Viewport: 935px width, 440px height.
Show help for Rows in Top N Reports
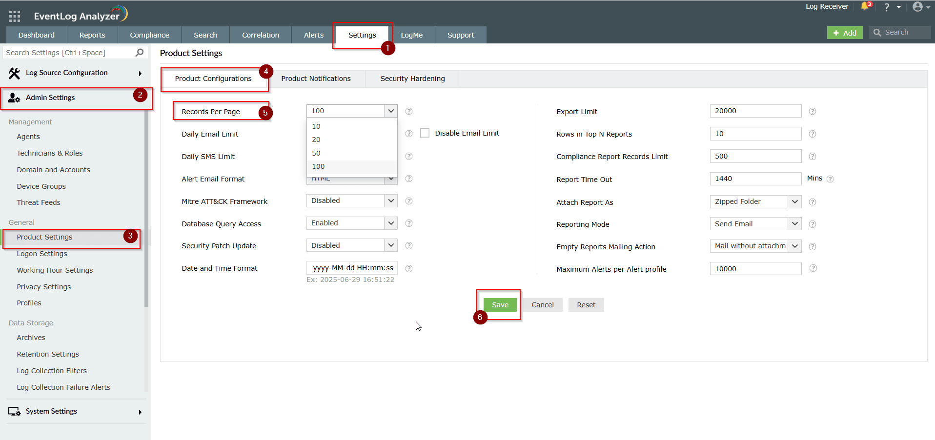(x=813, y=134)
